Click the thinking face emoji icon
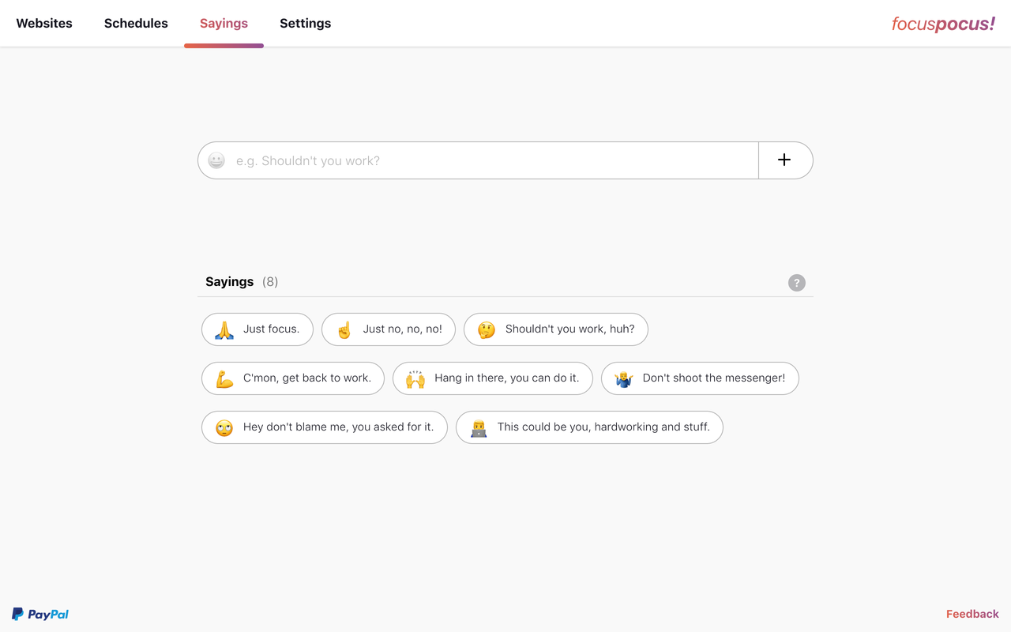 pyautogui.click(x=487, y=329)
